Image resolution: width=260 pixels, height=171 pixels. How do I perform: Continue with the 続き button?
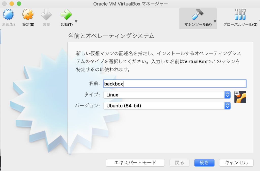pos(204,163)
